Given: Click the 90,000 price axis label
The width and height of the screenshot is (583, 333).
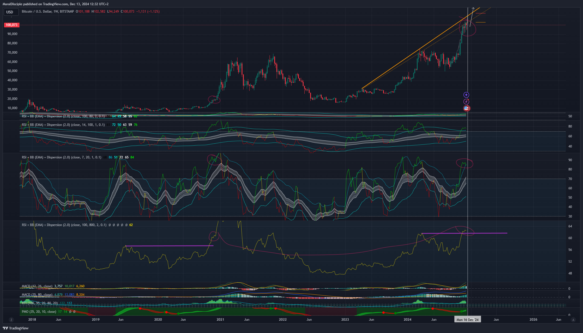Looking at the screenshot, I should [x=12, y=34].
